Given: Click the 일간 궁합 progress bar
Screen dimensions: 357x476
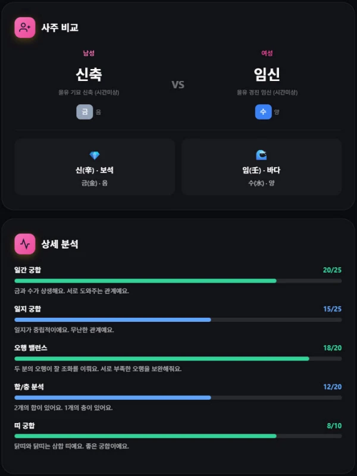Looking at the screenshot, I should pos(178,280).
